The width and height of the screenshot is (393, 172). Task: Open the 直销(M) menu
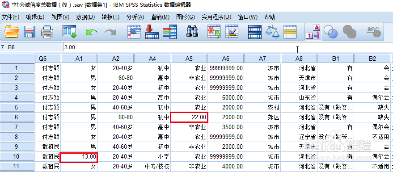(x=161, y=17)
